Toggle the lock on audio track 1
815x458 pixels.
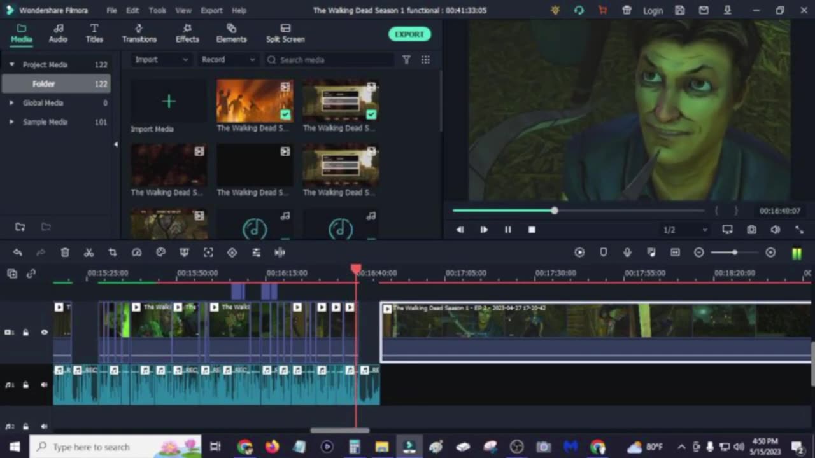click(x=25, y=385)
